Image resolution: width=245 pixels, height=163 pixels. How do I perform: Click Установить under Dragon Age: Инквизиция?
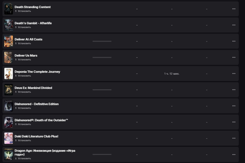point(23,158)
